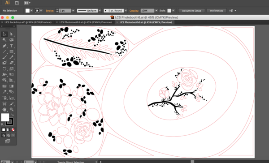Enable Draw Normal mode
This screenshot has width=269, height=163.
coord(4,135)
